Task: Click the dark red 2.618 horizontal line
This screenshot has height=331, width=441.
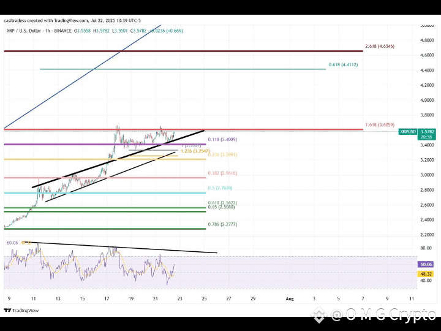Action: pyautogui.click(x=183, y=51)
